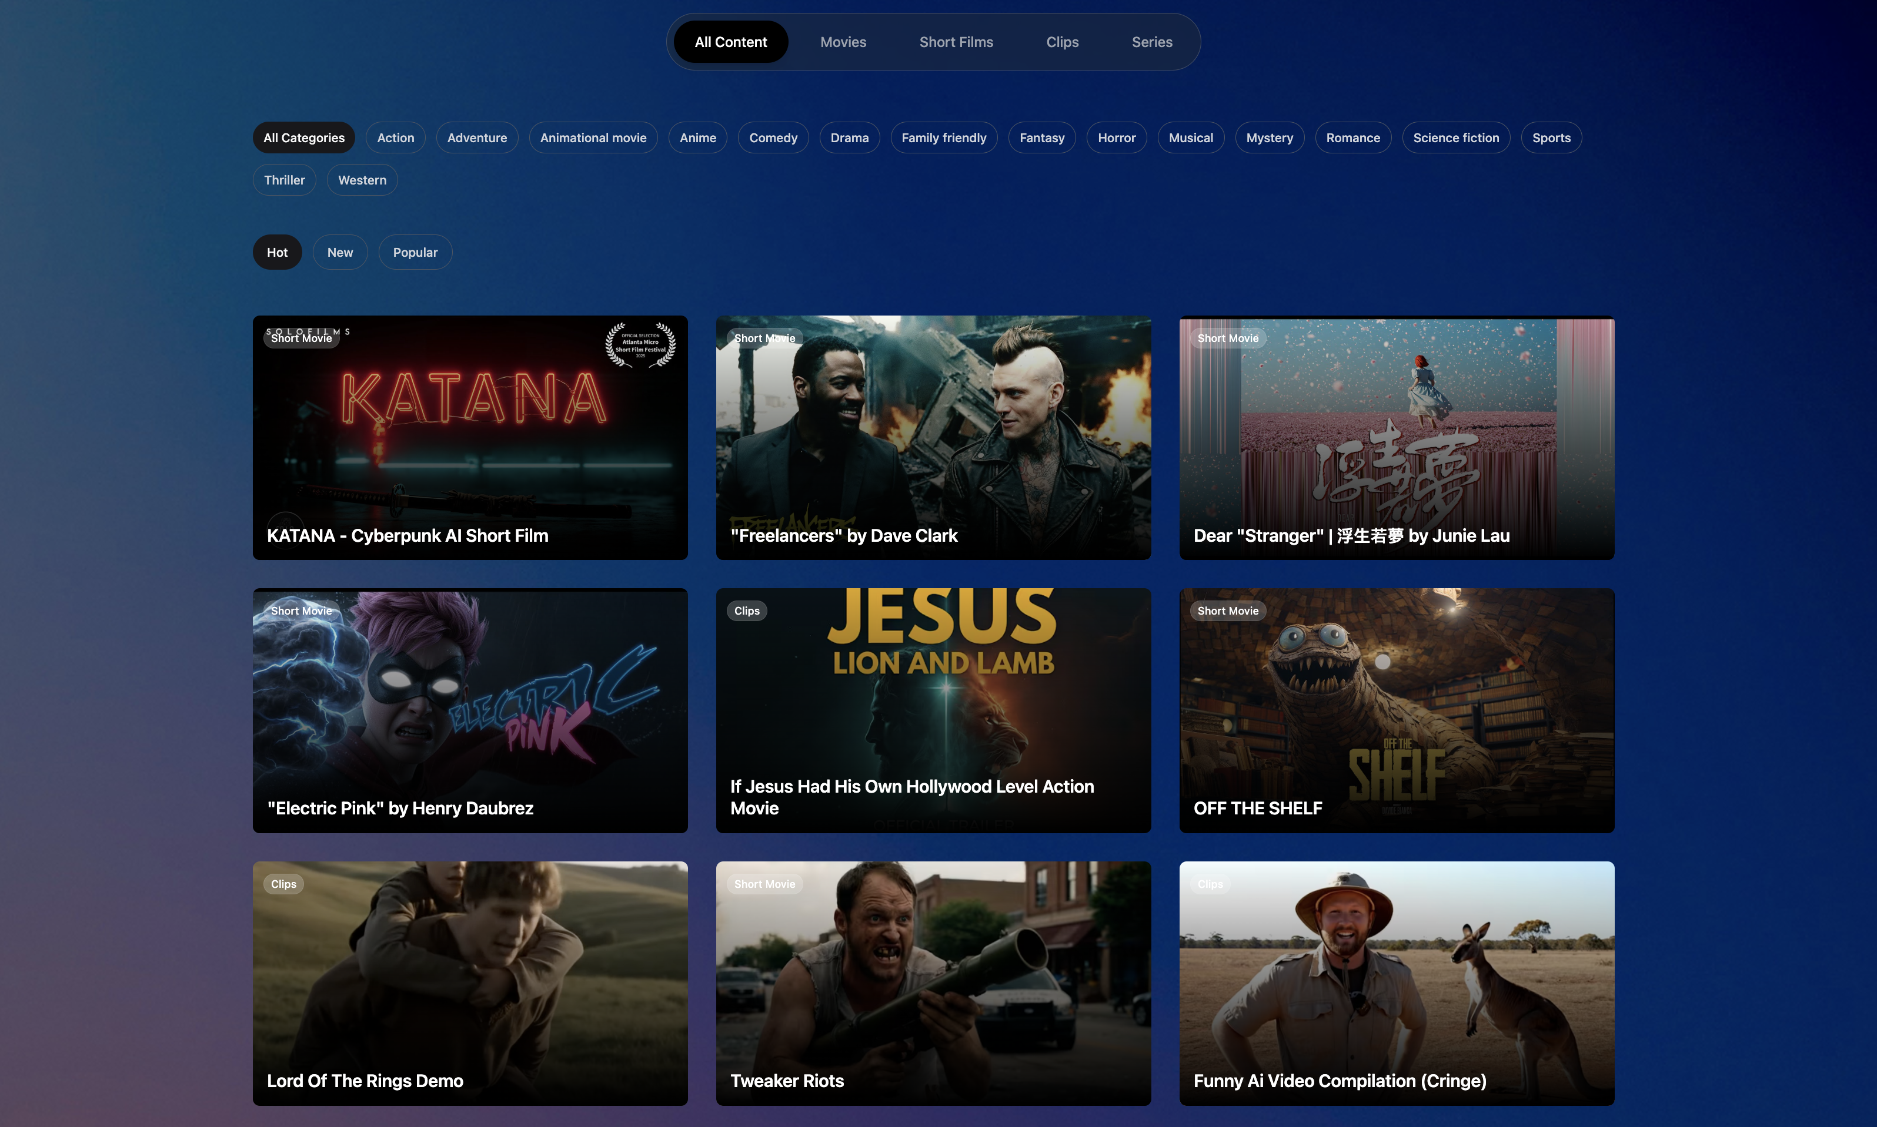The width and height of the screenshot is (1877, 1127).
Task: Filter by Sports category
Action: click(x=1551, y=137)
